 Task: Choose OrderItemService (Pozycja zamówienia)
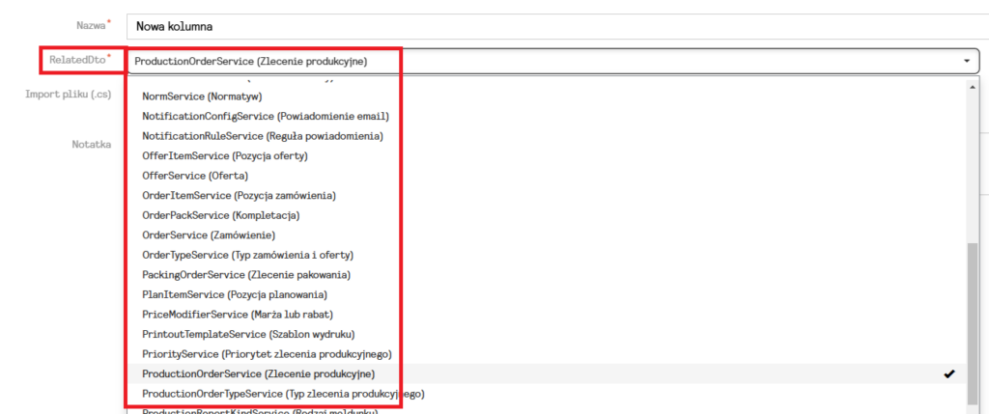pyautogui.click(x=239, y=196)
